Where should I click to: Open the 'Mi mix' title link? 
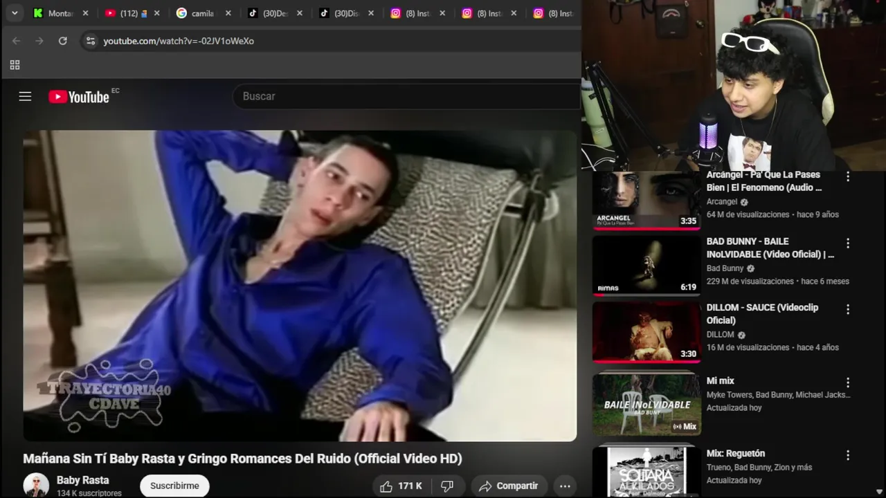pyautogui.click(x=721, y=381)
